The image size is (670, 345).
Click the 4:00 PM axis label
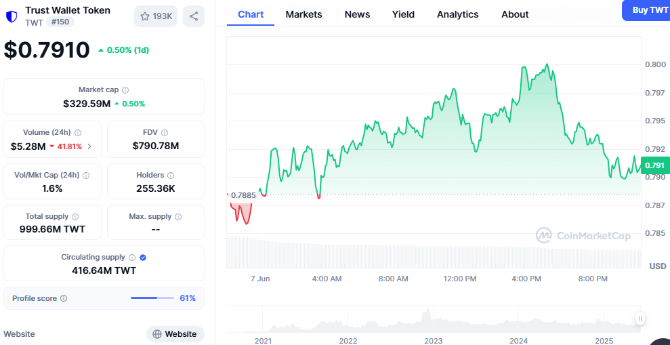pos(526,279)
